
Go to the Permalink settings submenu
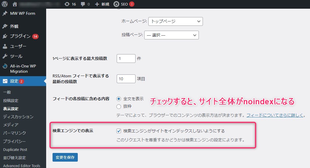coord(15,133)
